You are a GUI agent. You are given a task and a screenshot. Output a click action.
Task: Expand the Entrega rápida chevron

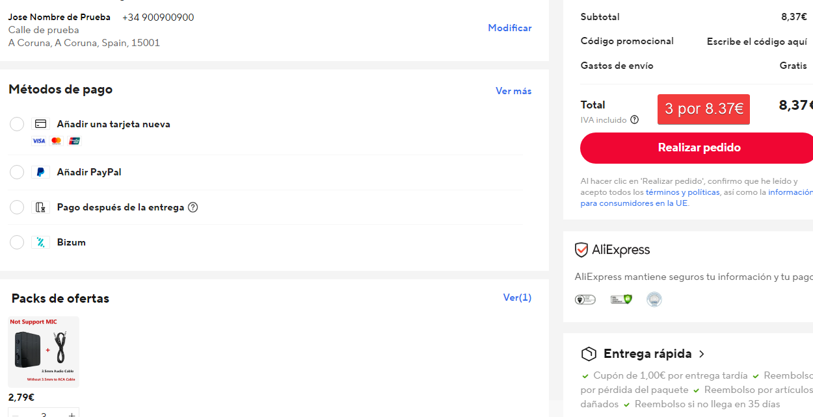(x=702, y=354)
